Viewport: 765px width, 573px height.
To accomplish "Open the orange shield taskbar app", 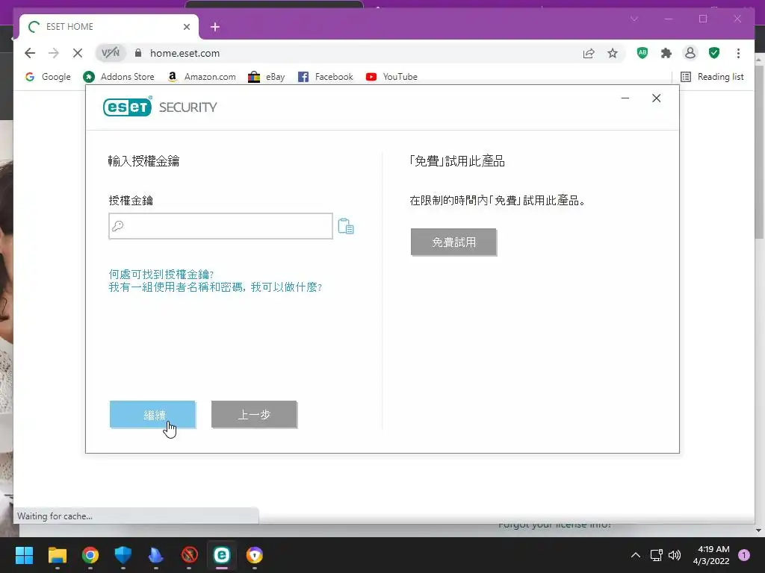I will click(255, 555).
